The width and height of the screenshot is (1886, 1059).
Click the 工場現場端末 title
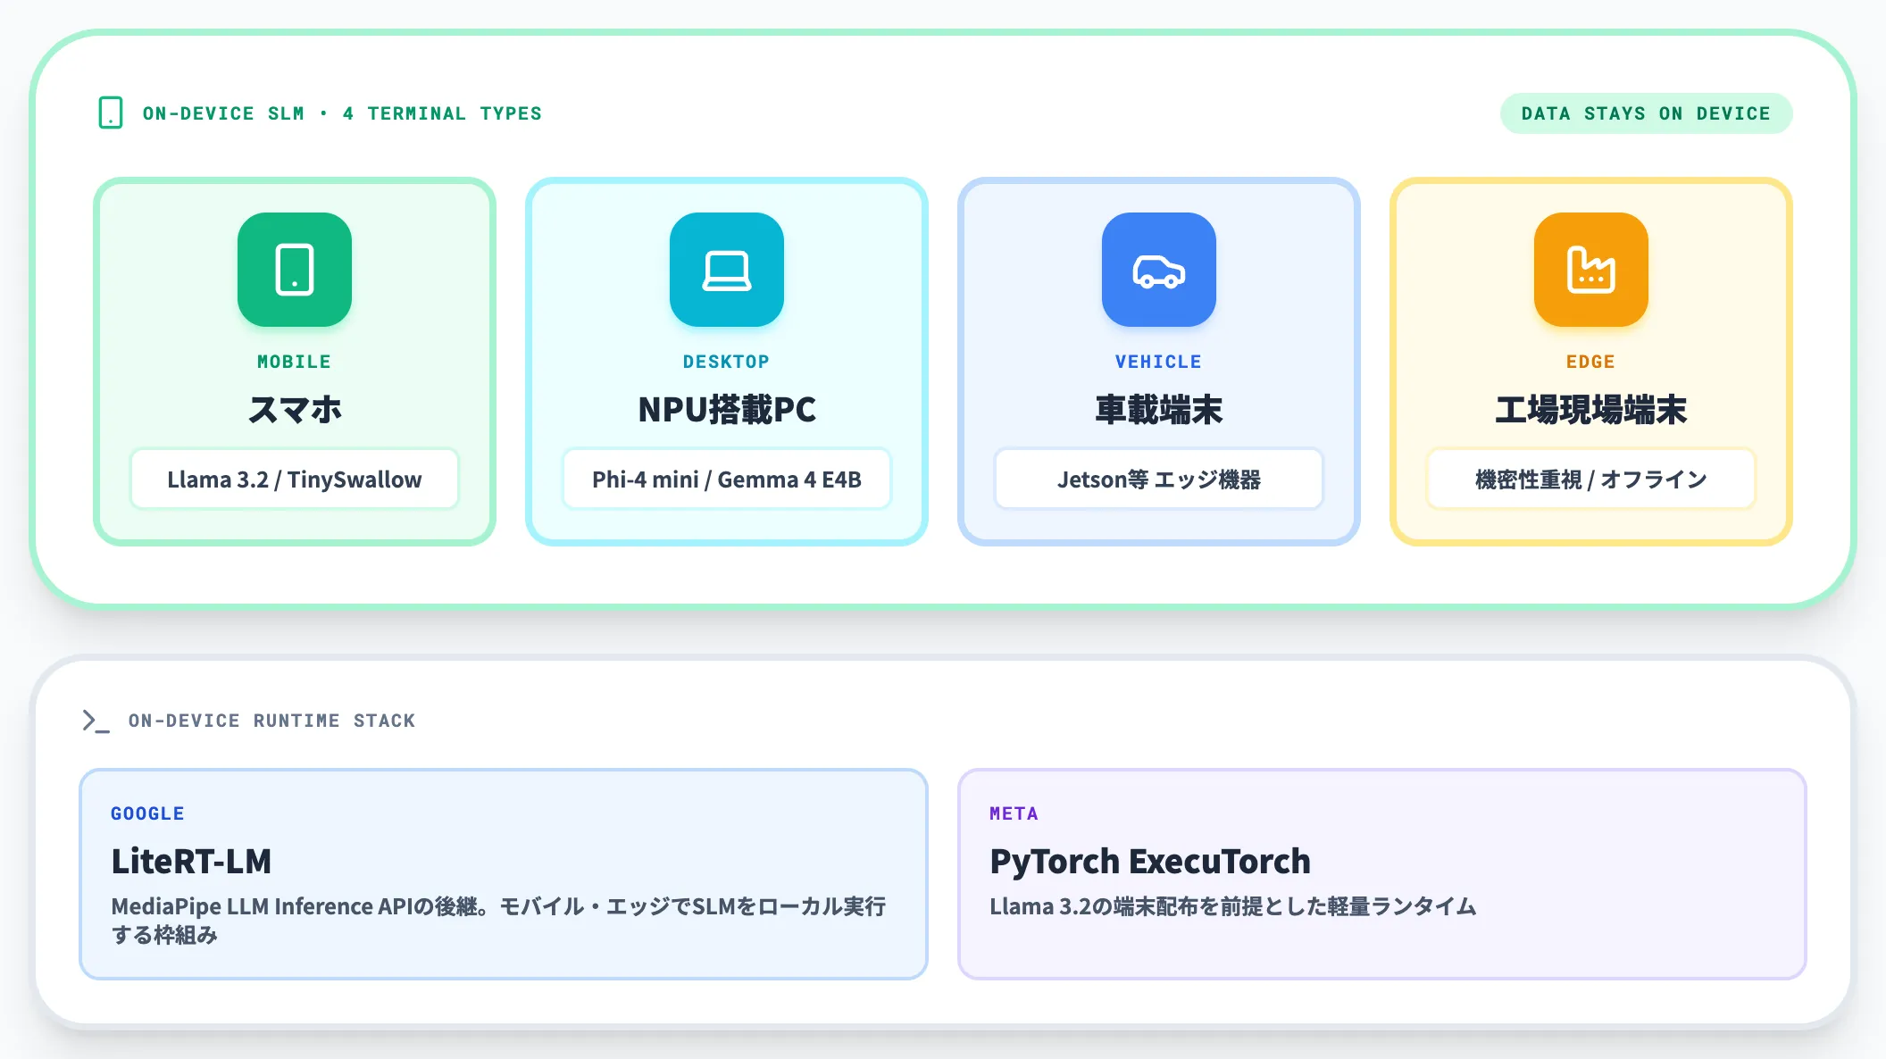point(1591,410)
